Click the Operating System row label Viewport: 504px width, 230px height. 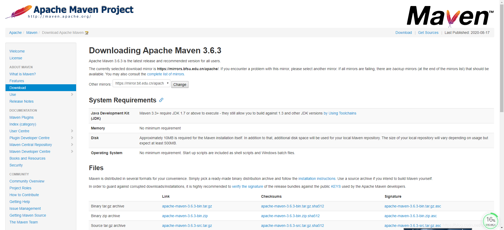[107, 153]
